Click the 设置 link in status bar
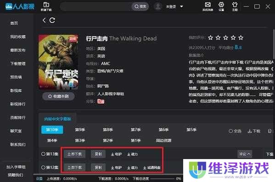This screenshot has width=275, height=182. [x=39, y=178]
